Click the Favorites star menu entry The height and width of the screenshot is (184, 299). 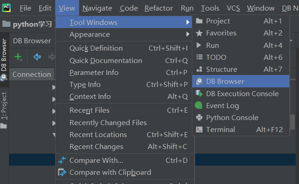coord(221,33)
